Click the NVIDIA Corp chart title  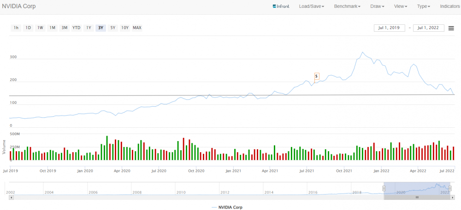tap(19, 6)
